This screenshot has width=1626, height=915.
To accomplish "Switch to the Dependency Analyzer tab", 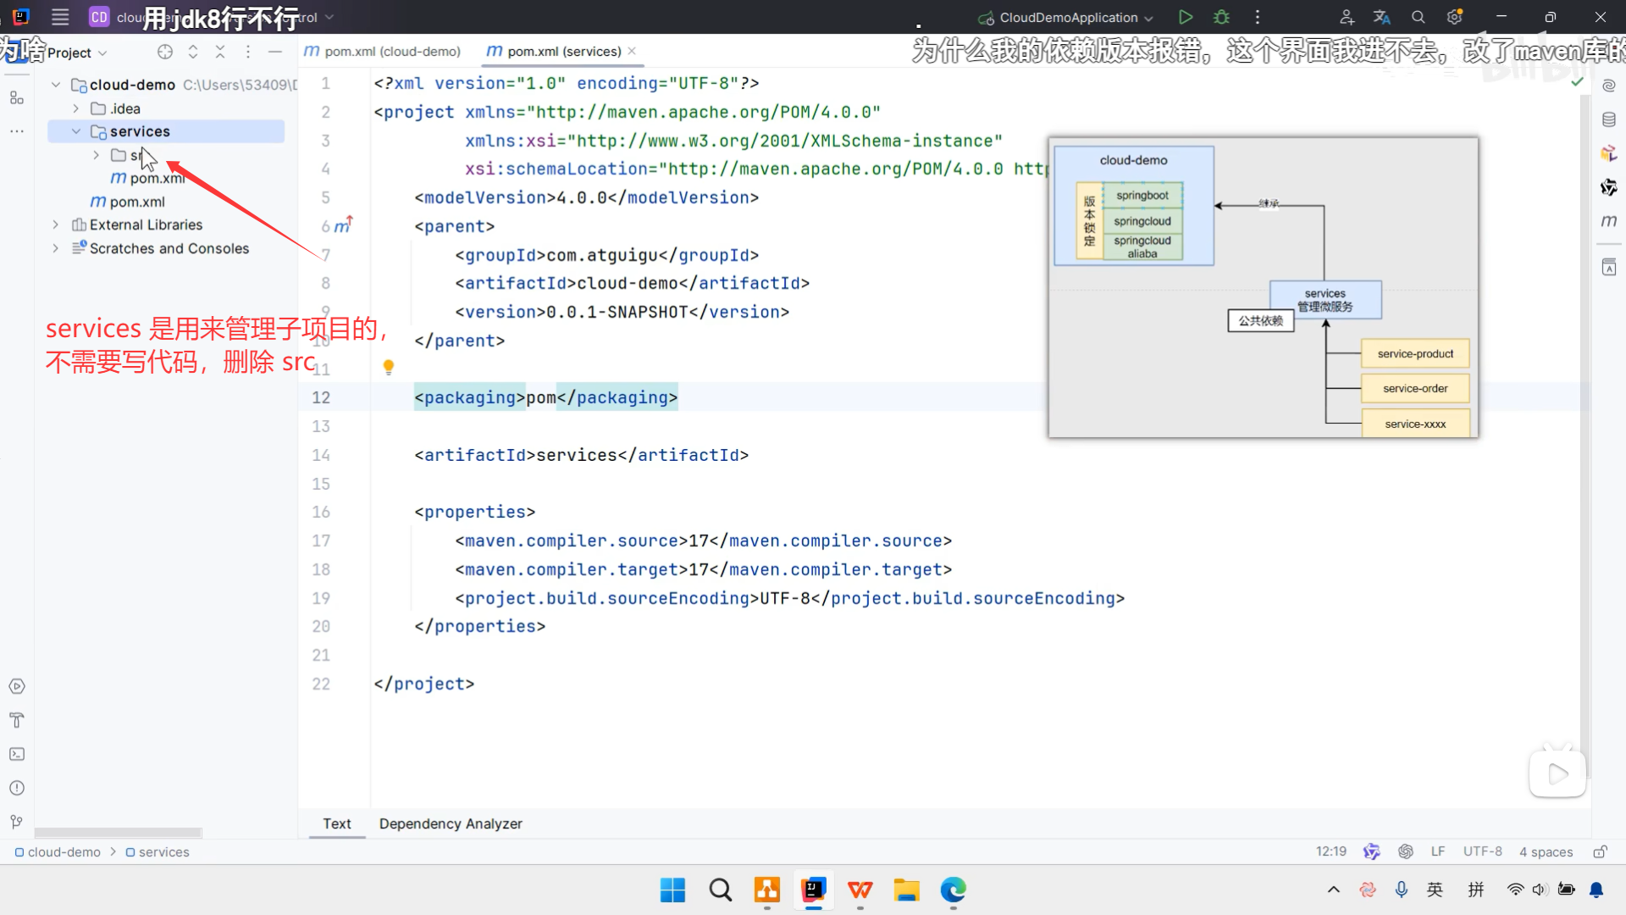I will (451, 823).
